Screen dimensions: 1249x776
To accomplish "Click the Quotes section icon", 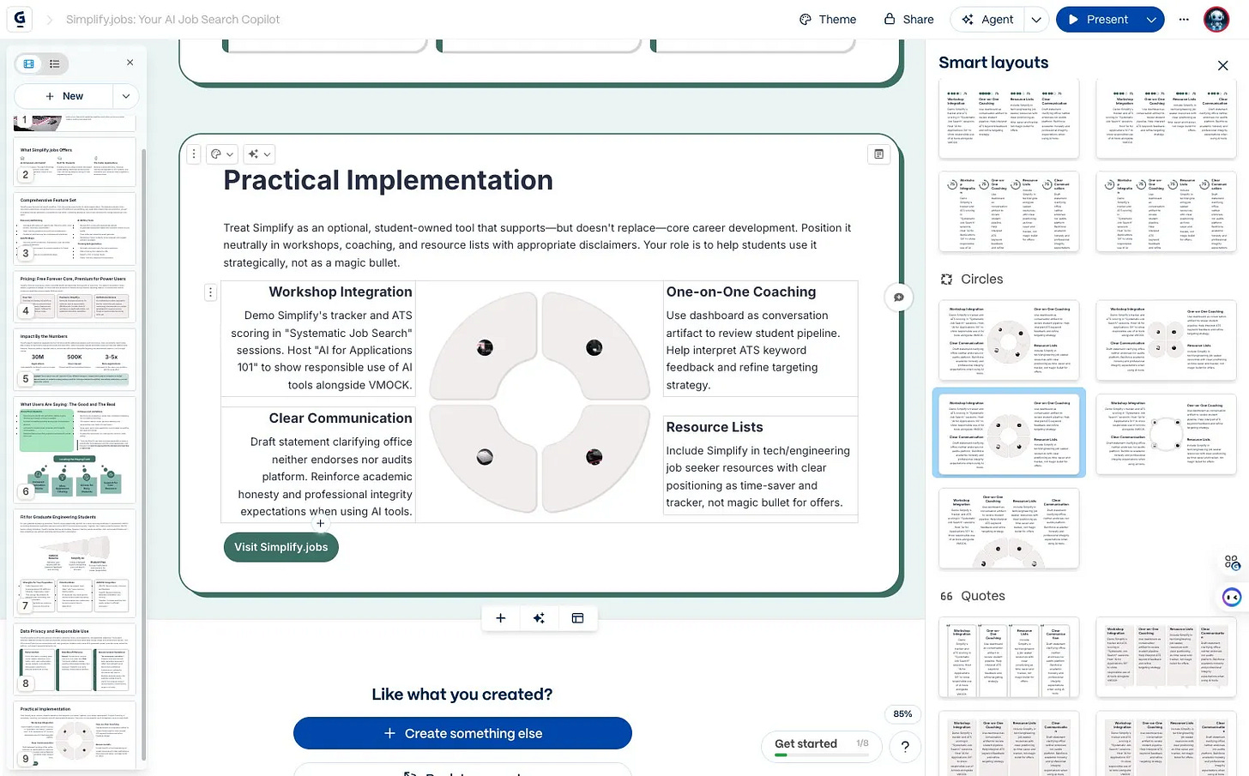I will coord(946,596).
